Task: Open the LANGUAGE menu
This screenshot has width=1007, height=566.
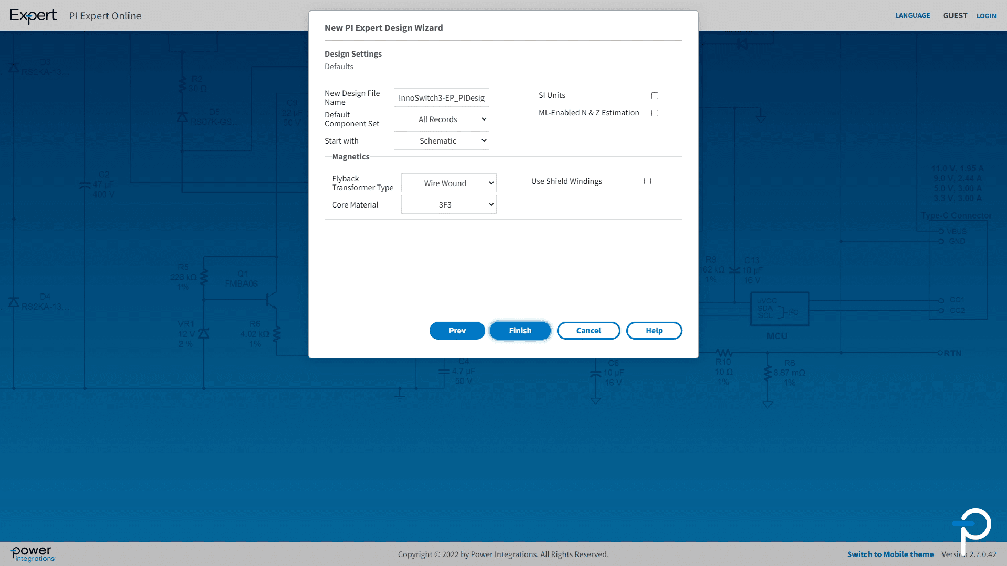Action: tap(912, 16)
